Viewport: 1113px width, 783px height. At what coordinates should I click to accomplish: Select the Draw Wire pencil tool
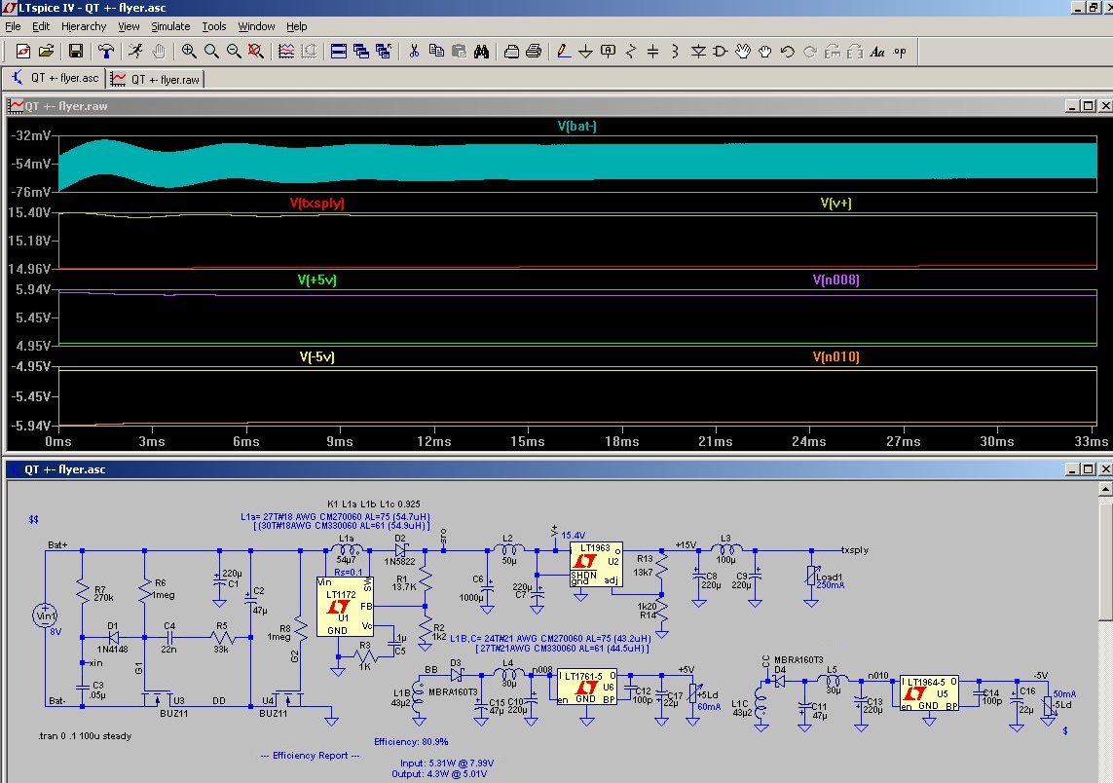click(x=564, y=51)
